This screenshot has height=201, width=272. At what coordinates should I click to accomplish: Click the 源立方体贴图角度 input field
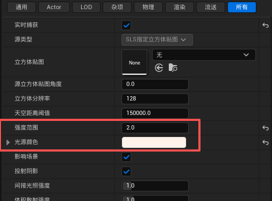155,84
